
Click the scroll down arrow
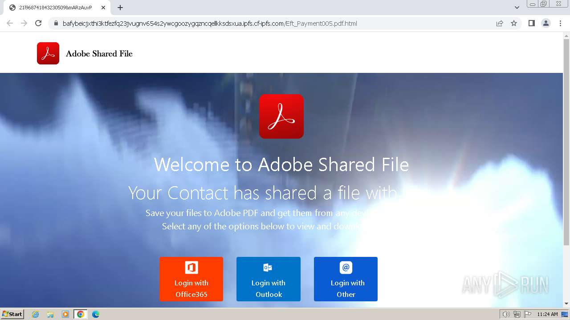pos(566,304)
